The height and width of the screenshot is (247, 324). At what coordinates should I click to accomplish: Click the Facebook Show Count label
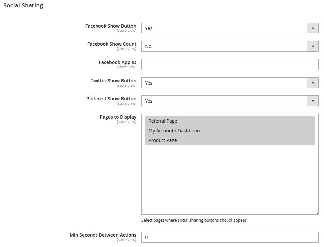click(112, 44)
